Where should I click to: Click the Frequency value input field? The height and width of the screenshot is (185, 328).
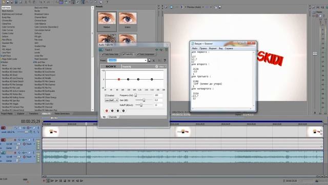coord(158,95)
